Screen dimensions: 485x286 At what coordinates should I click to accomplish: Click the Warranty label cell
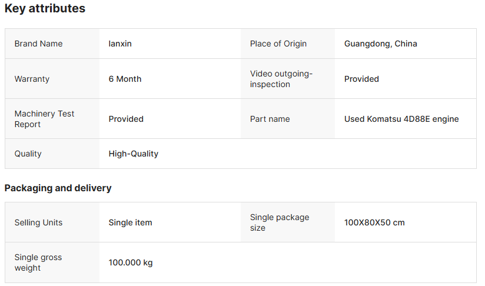32,79
